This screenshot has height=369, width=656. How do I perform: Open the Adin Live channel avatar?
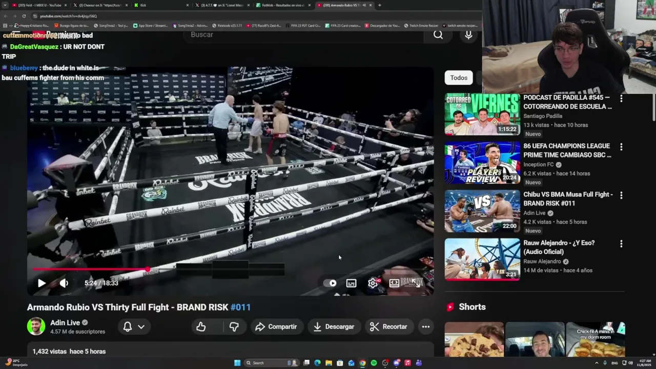point(36,326)
